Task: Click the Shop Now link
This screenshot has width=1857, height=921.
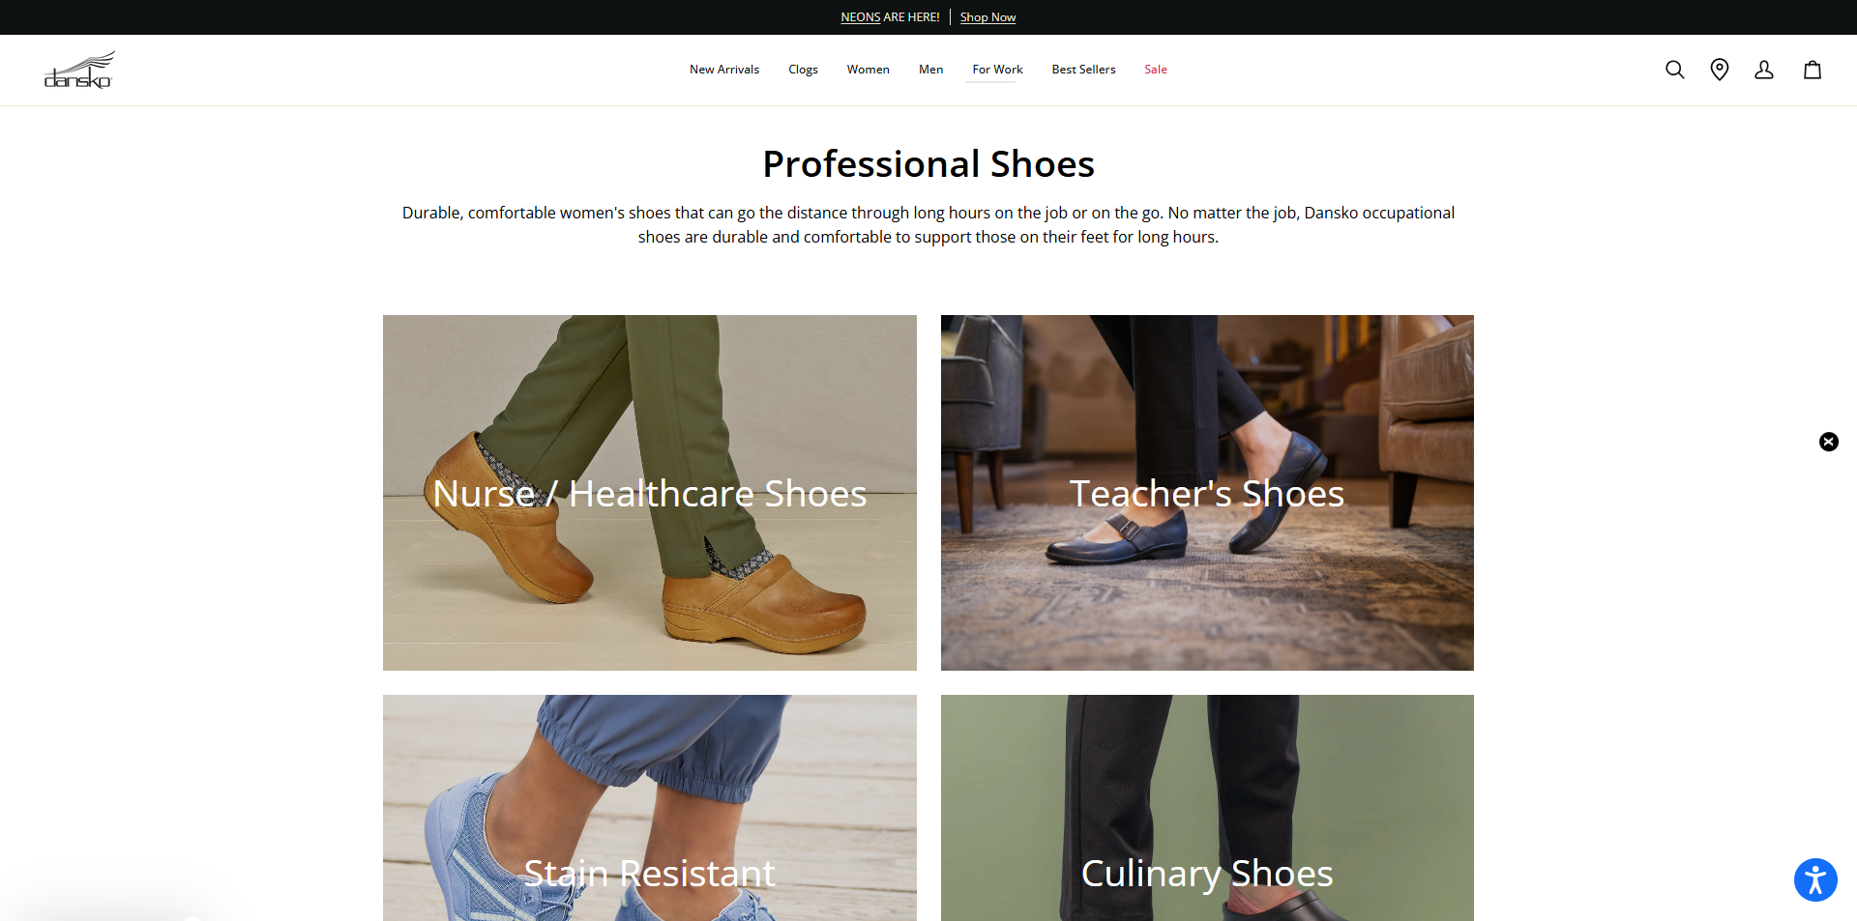Action: click(987, 16)
